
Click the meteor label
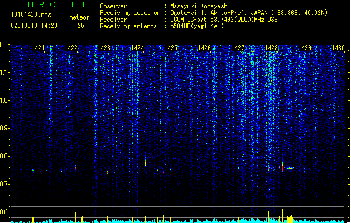[x=79, y=17]
